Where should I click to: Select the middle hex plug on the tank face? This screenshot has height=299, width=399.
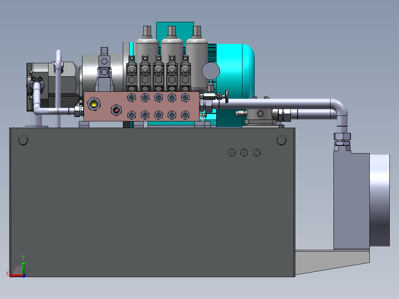(x=244, y=153)
